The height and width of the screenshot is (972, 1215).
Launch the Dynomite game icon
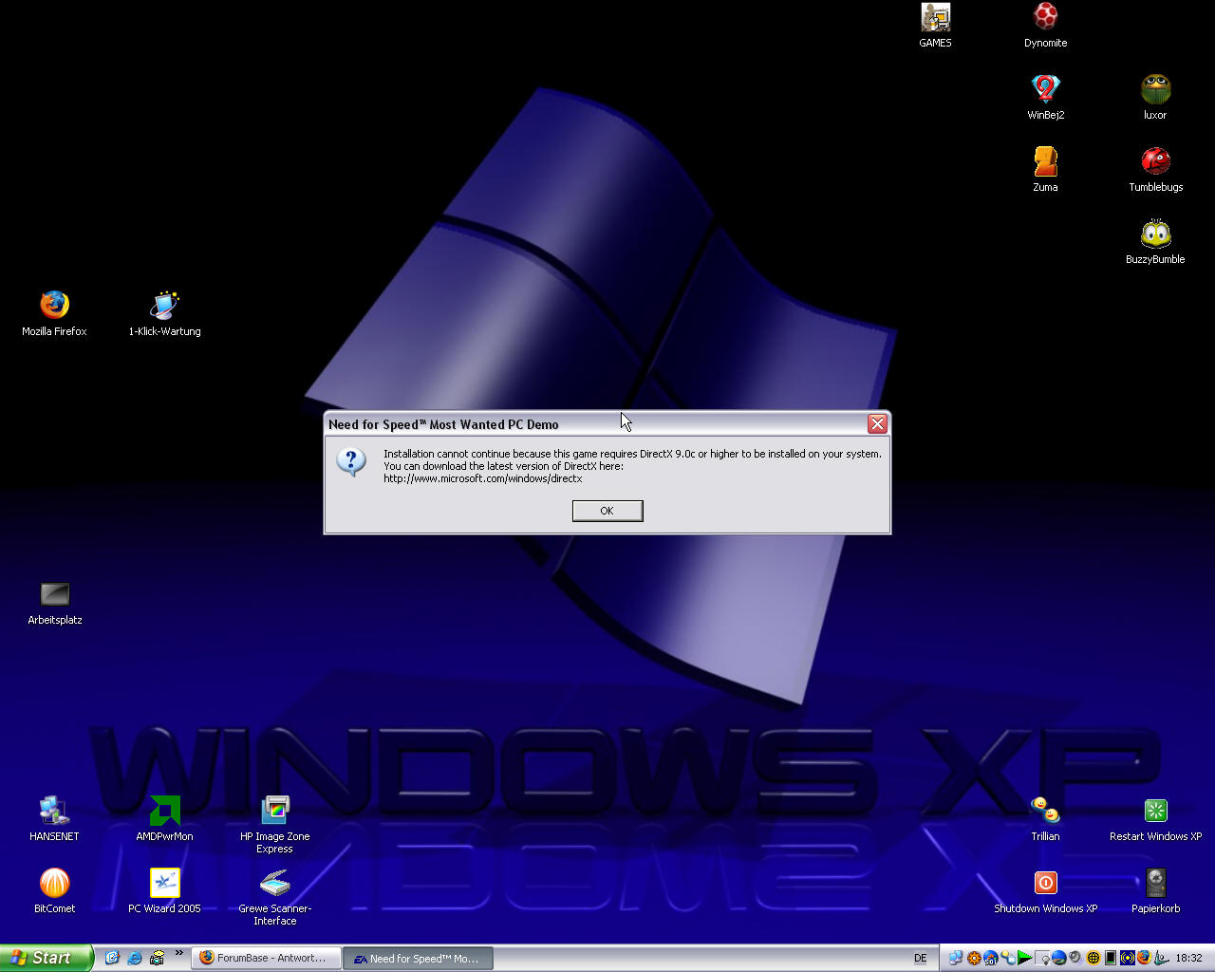1045,26
